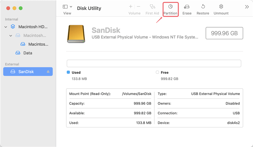The image size is (253, 147).
Task: Click the Erase toolbar icon
Action: coord(187,7)
